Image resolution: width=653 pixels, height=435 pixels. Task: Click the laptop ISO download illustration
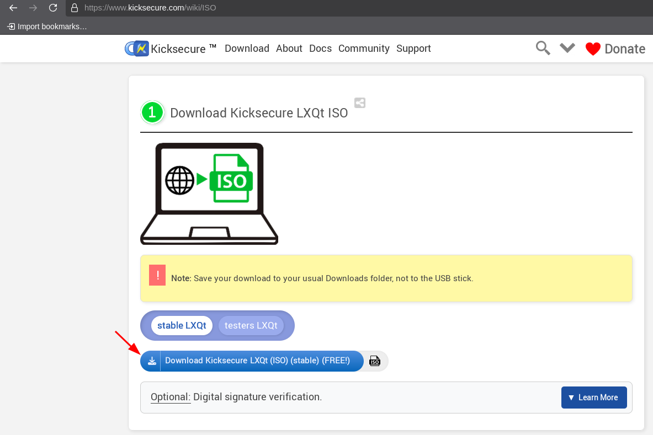point(209,193)
